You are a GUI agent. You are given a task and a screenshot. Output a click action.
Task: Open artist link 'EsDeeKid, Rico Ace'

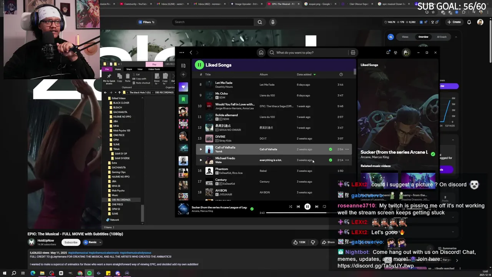point(231,173)
